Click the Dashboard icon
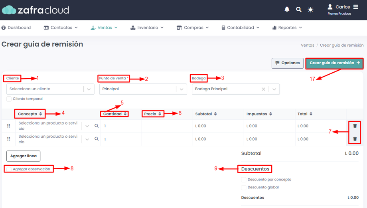Viewport: 367px width, 208px height. [4, 28]
